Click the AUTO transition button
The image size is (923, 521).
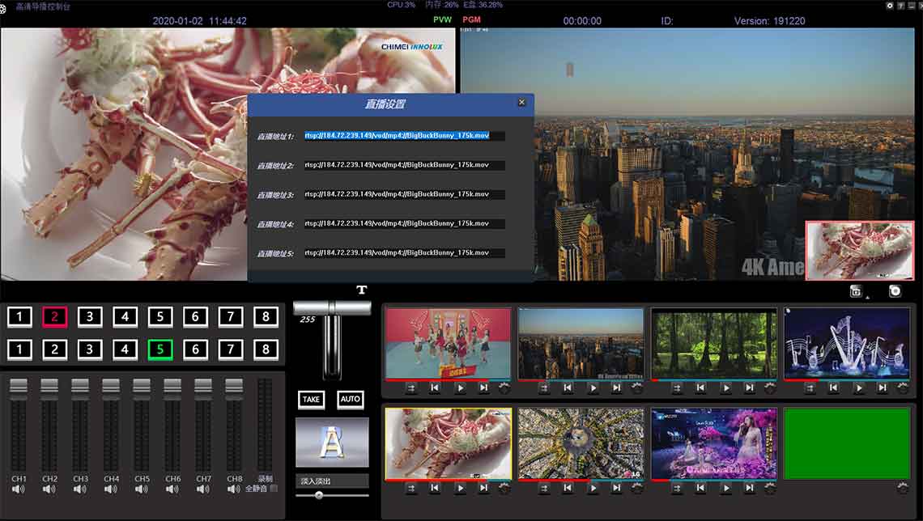[351, 400]
